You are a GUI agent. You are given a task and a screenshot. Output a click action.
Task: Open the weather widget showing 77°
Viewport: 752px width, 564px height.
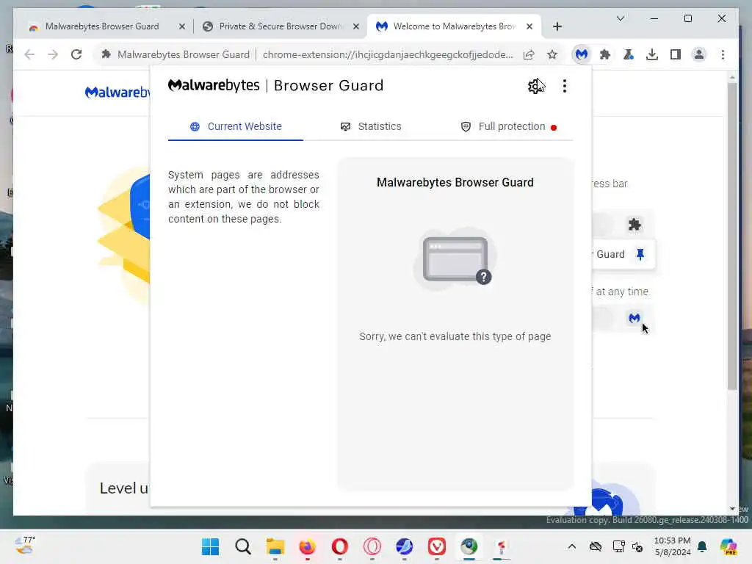coord(24,546)
